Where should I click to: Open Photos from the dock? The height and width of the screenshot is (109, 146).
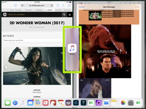coord(123,103)
